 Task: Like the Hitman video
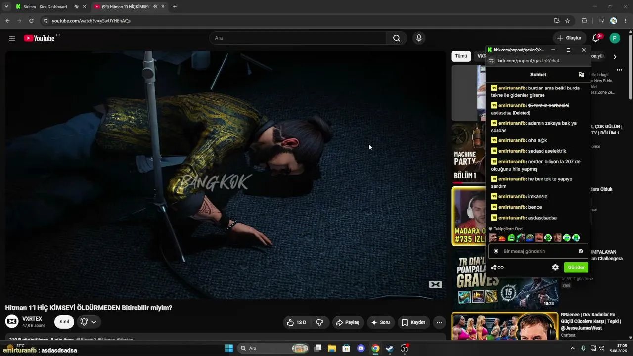296,322
